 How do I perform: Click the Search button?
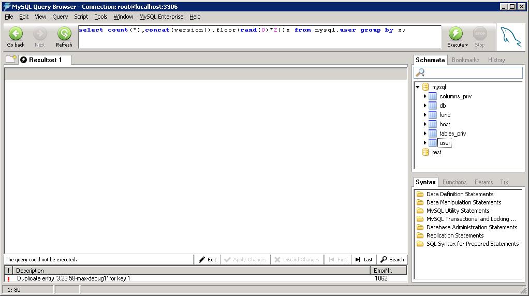392,260
